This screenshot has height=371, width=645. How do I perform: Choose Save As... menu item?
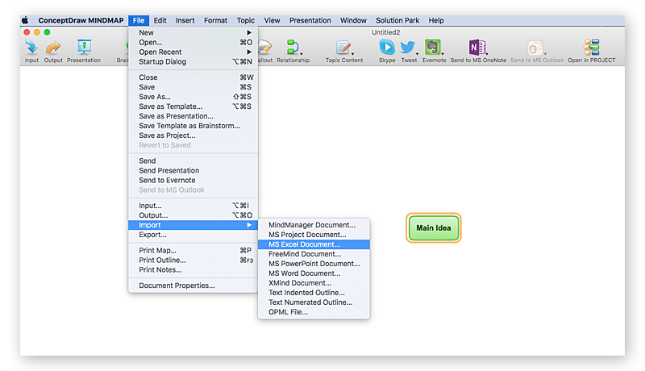[x=193, y=97]
